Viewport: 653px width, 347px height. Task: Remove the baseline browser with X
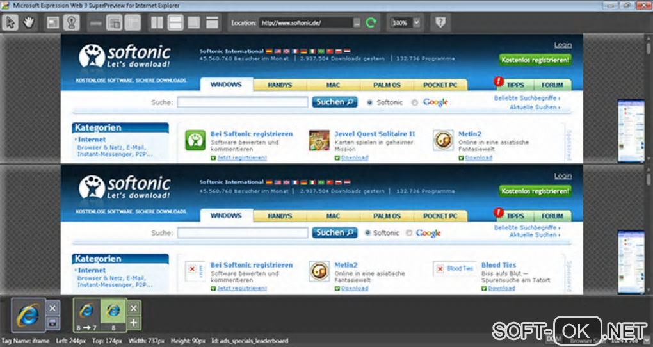point(52,308)
